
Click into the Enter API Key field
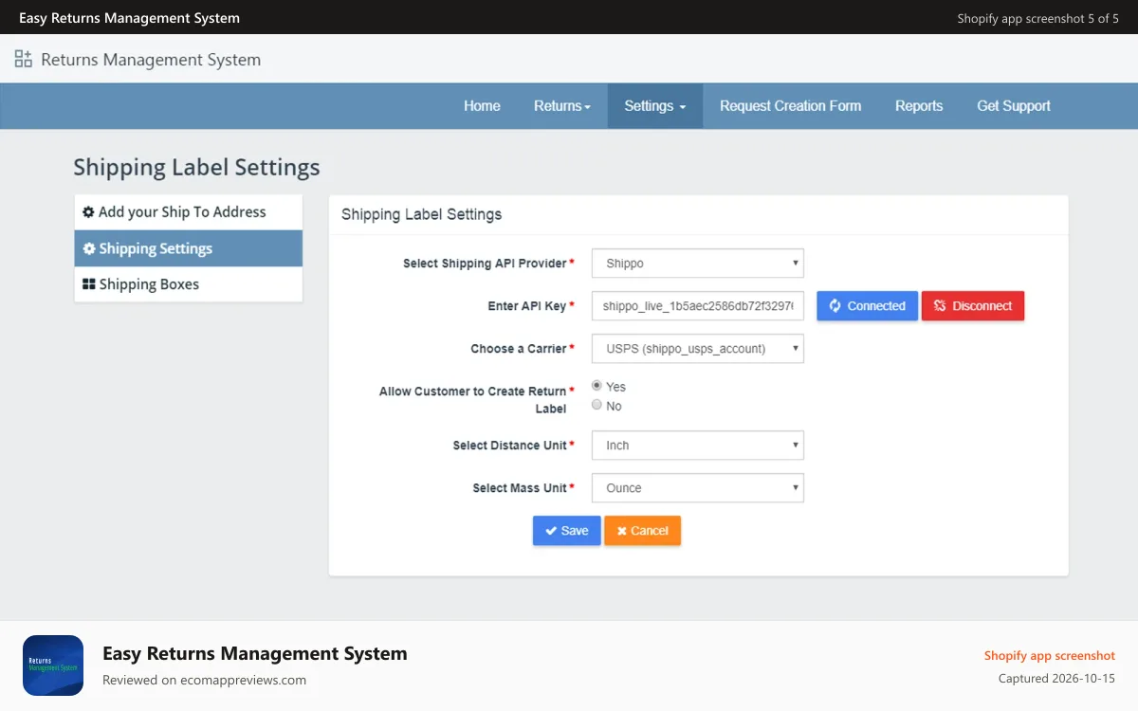698,306
